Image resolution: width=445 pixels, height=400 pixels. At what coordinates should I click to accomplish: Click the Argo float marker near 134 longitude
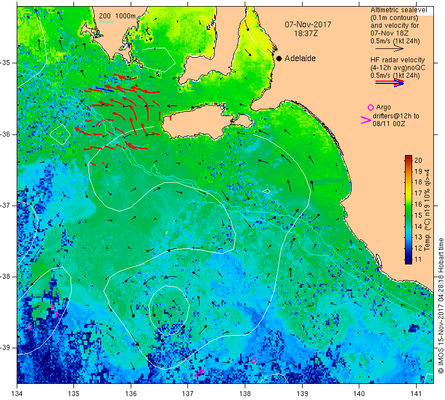click(29, 327)
